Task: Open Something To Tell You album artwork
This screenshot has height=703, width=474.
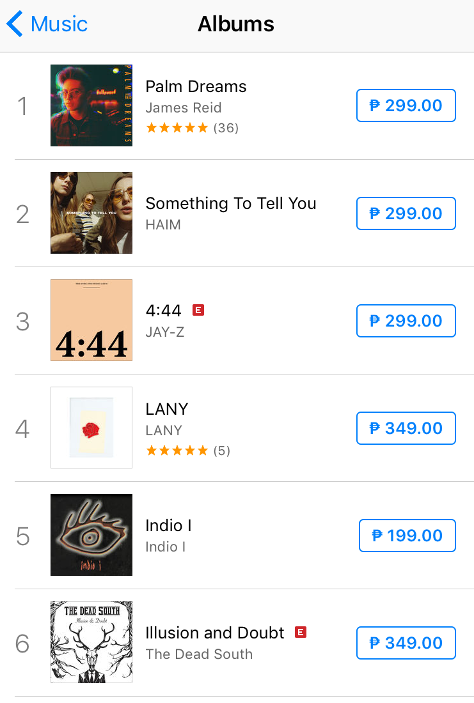Action: (x=91, y=213)
